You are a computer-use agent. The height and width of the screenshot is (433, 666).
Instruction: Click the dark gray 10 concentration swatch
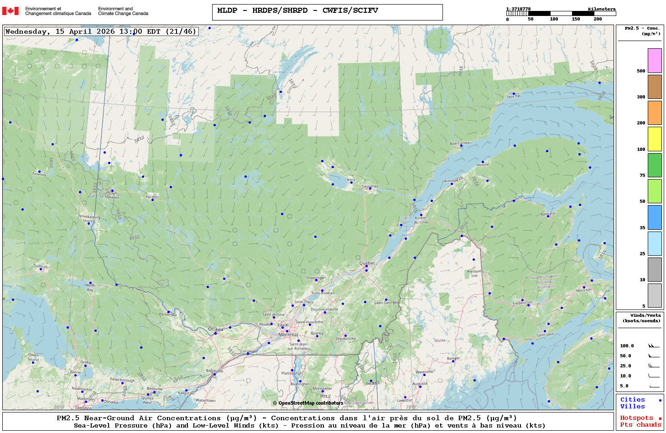tap(655, 269)
